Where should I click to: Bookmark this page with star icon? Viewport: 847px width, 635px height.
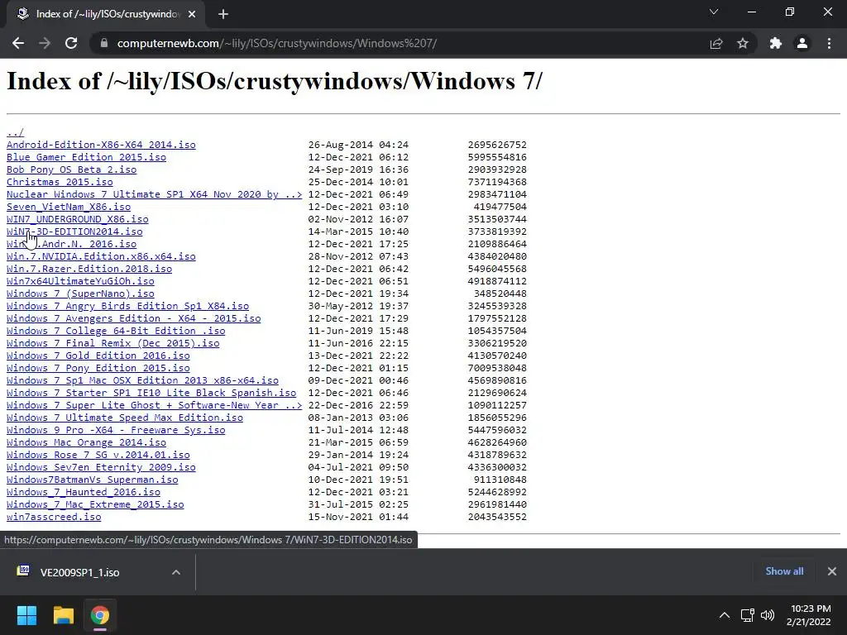(743, 43)
